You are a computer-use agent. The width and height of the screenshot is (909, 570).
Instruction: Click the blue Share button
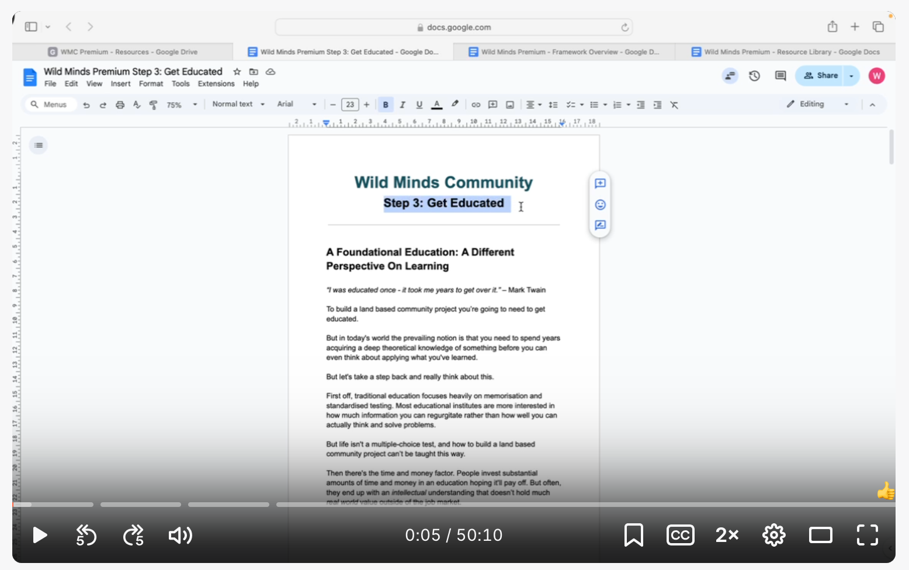(820, 76)
